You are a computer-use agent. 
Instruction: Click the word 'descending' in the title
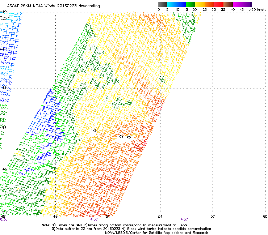[x=89, y=6]
